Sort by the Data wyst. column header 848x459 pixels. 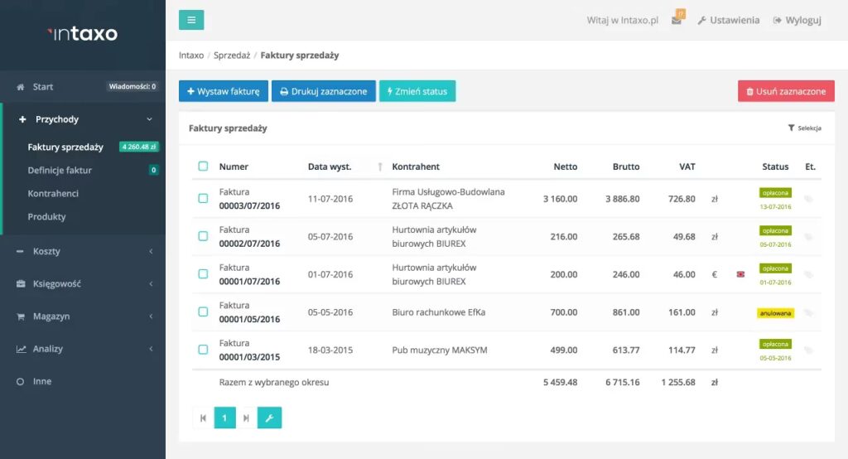330,167
